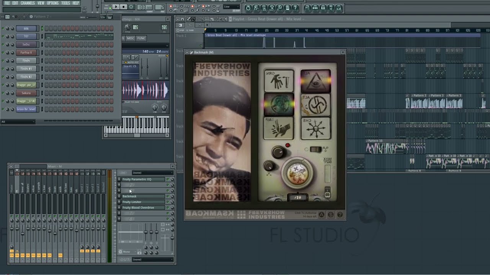Disable the Backmask effect slot LED
Viewport: 490px width, 275px height.
(168, 196)
